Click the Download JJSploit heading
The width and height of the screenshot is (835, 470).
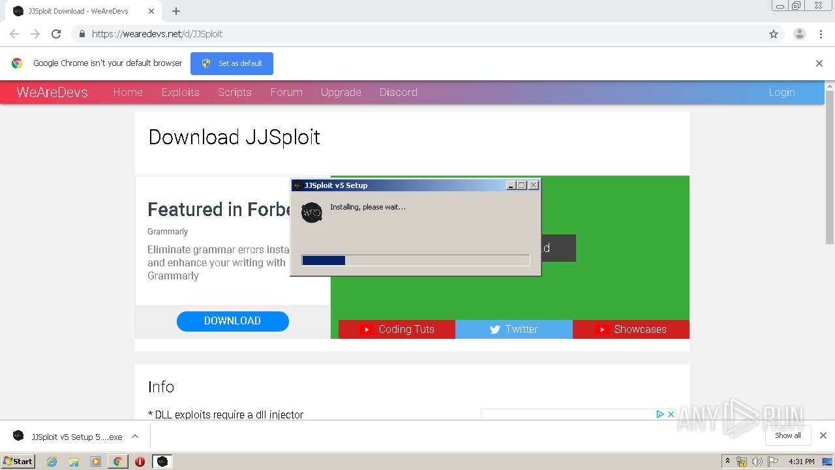[234, 137]
